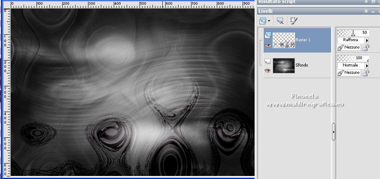Click Raster 1 link set Nessuno button
The width and height of the screenshot is (380, 179).
click(x=349, y=47)
